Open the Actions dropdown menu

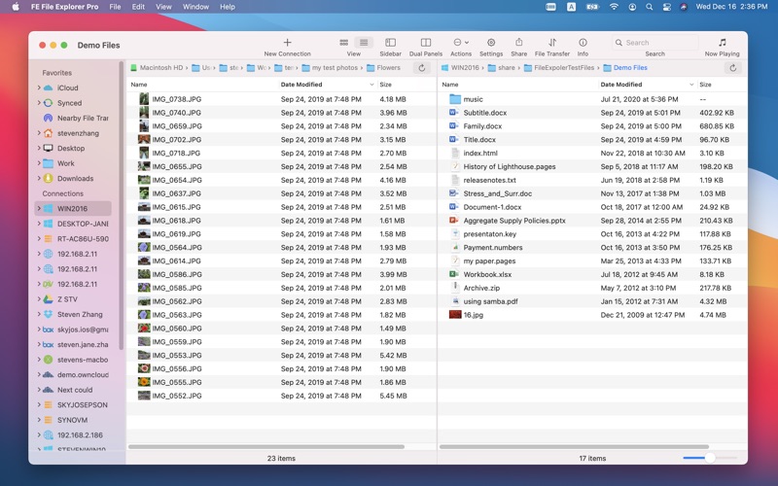(461, 43)
